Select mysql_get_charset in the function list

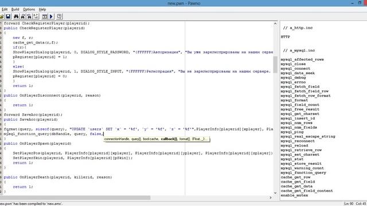tap(300, 114)
